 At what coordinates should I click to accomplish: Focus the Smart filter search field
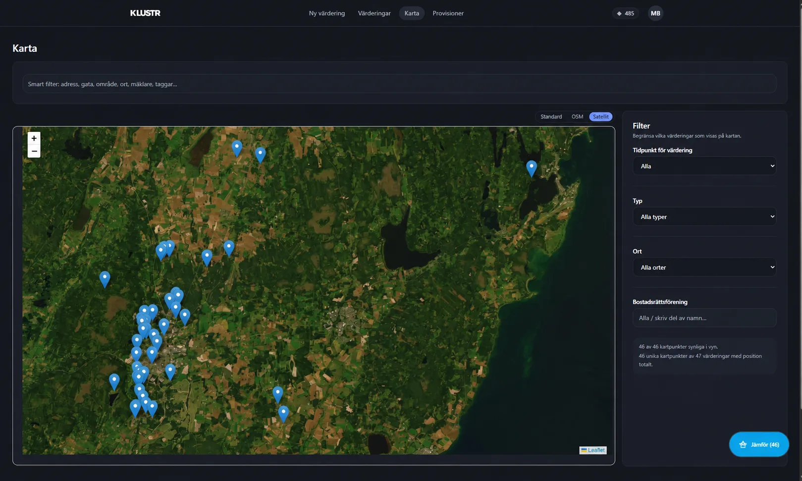tap(399, 84)
